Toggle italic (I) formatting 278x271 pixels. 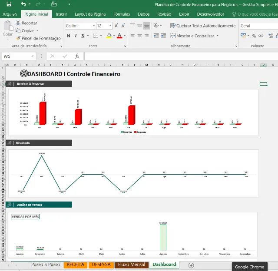(76, 36)
